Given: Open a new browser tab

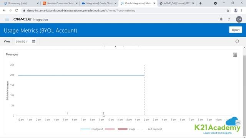Looking at the screenshot, I should (x=200, y=3).
